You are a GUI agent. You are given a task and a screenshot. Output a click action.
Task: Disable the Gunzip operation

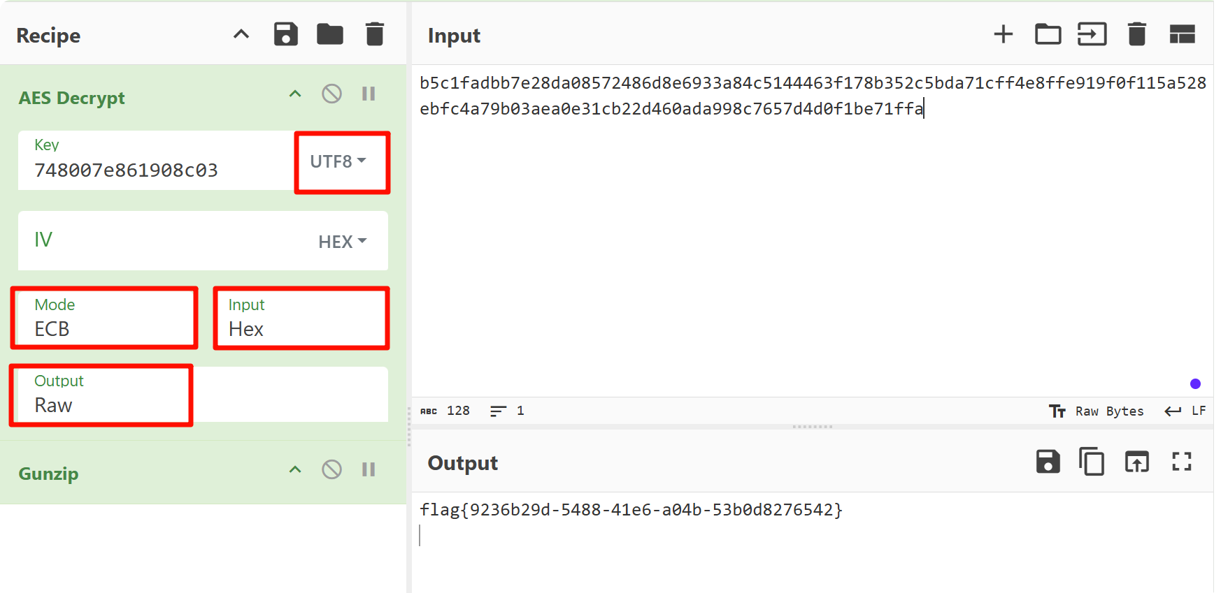[x=331, y=469]
